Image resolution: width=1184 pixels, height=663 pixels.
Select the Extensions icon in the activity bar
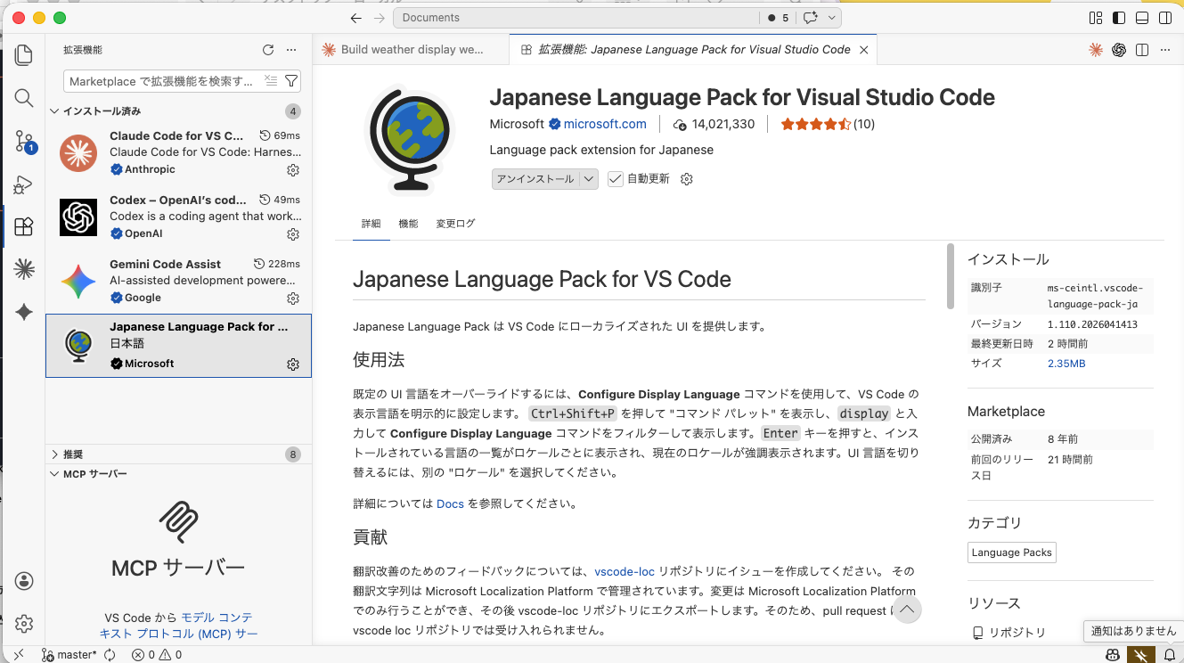click(23, 227)
